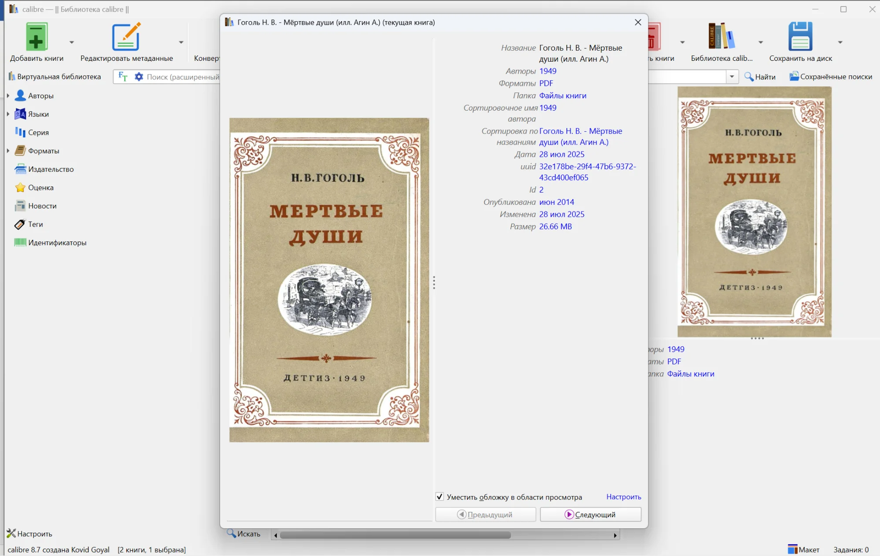Click the full-text search FT icon
The image size is (880, 556).
123,77
